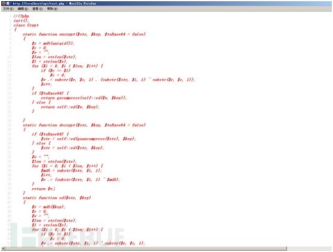
Task: Click the 'static function decrypt' source line
Action: click(x=84, y=125)
